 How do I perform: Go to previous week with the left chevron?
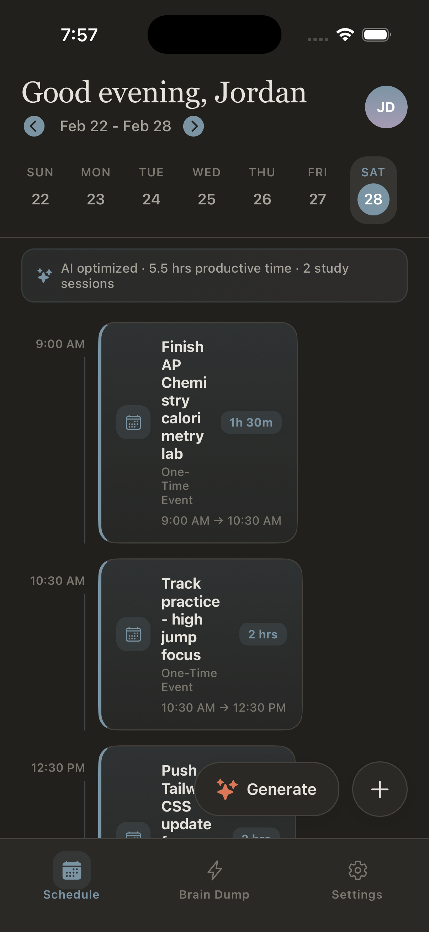click(x=34, y=126)
